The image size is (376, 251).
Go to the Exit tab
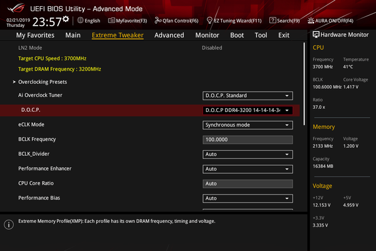284,35
